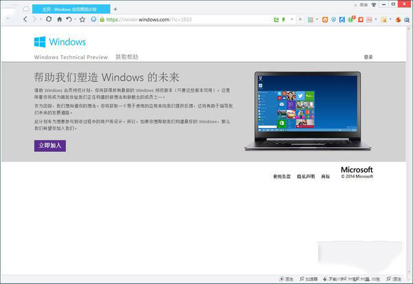Viewport: 413px width, 284px height.
Task: Open the 商标 footer link
Action: click(326, 177)
